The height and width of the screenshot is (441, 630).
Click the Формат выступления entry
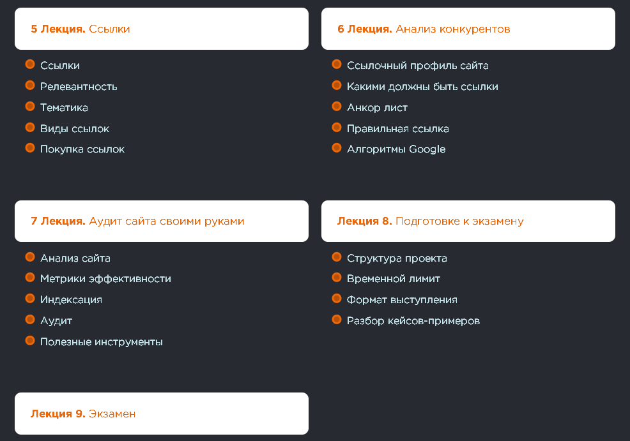[x=402, y=300]
